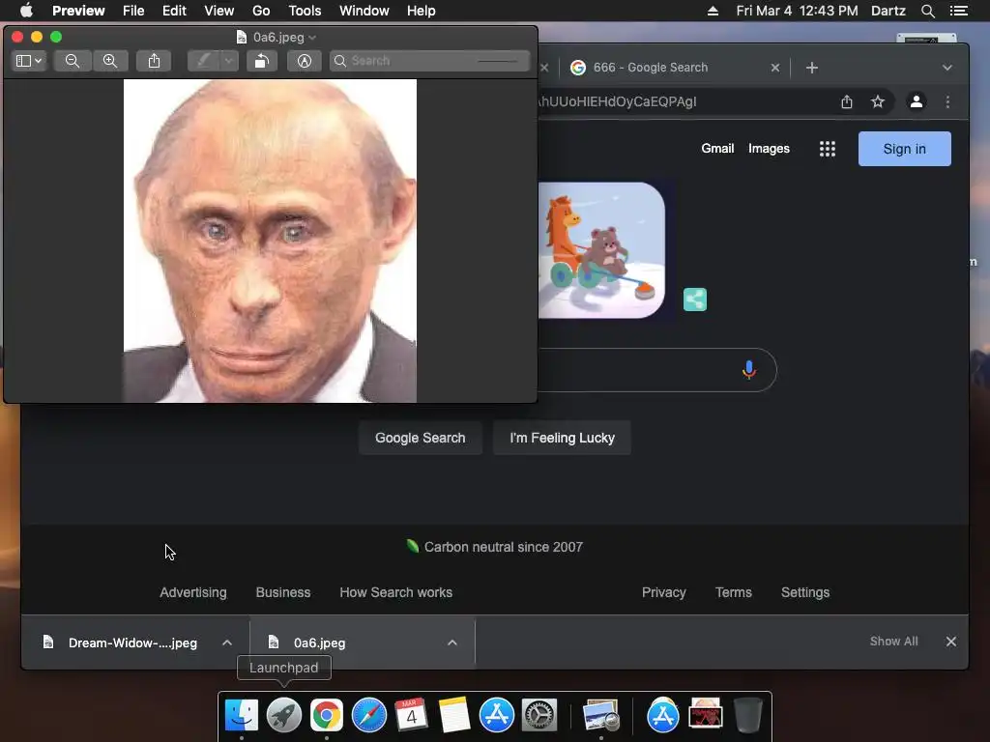The height and width of the screenshot is (742, 990).
Task: Open the Google Images link
Action: tap(769, 148)
